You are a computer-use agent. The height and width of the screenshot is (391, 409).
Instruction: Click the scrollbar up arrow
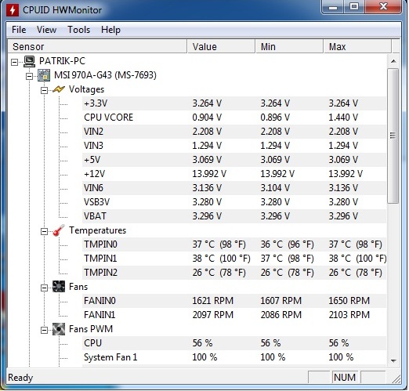[393, 61]
